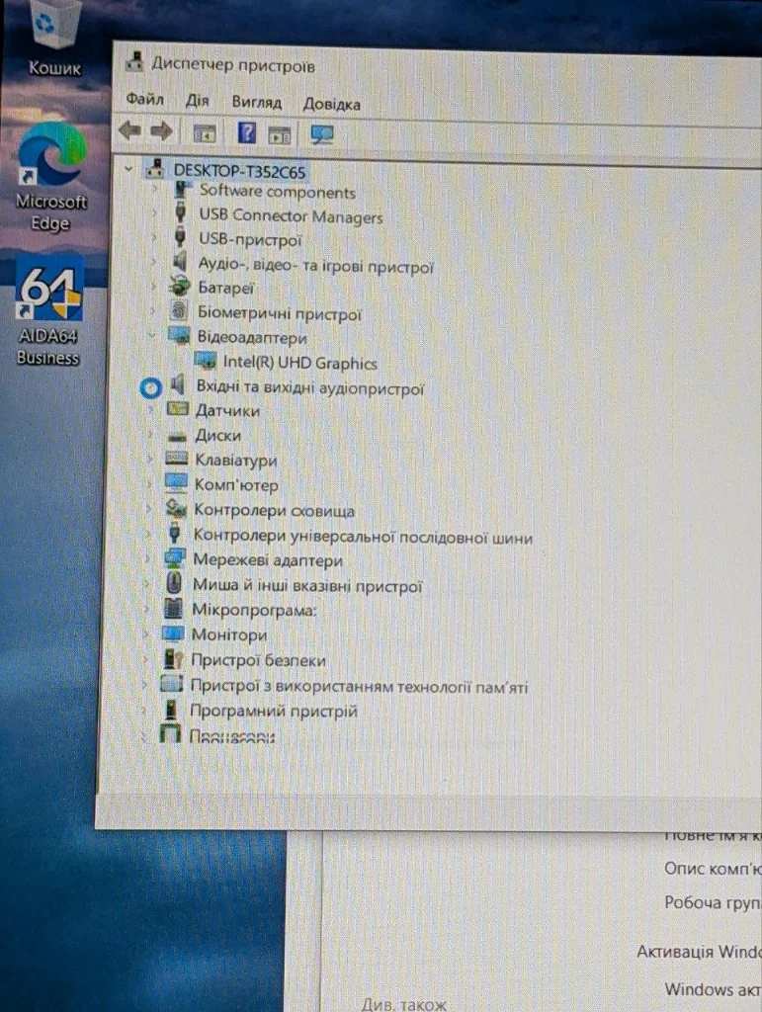Select Миша й інші вказівні пристрої

(307, 586)
